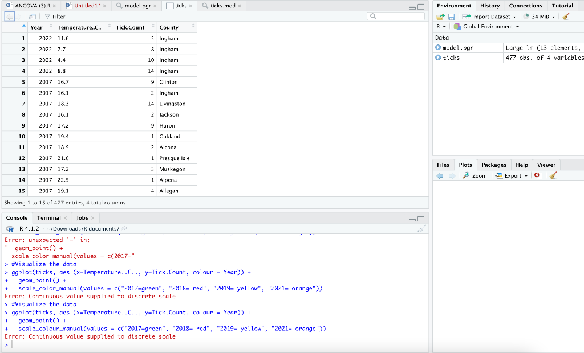Go back using the Plots back arrow
The height and width of the screenshot is (353, 584).
tap(439, 175)
